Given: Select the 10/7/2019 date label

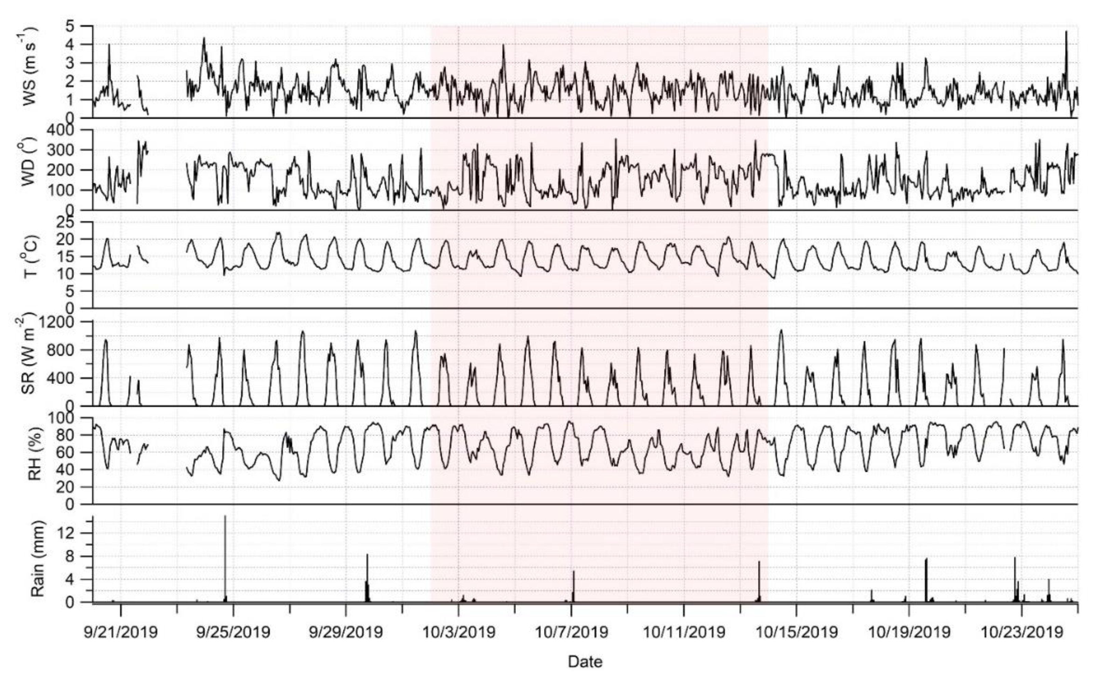Looking at the screenshot, I should coord(572,632).
